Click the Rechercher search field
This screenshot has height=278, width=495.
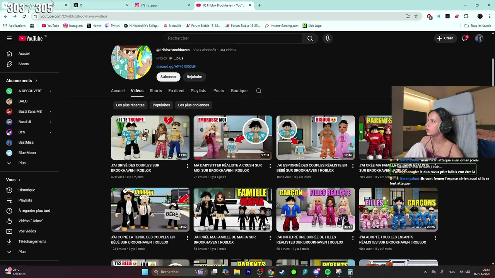coord(233,38)
